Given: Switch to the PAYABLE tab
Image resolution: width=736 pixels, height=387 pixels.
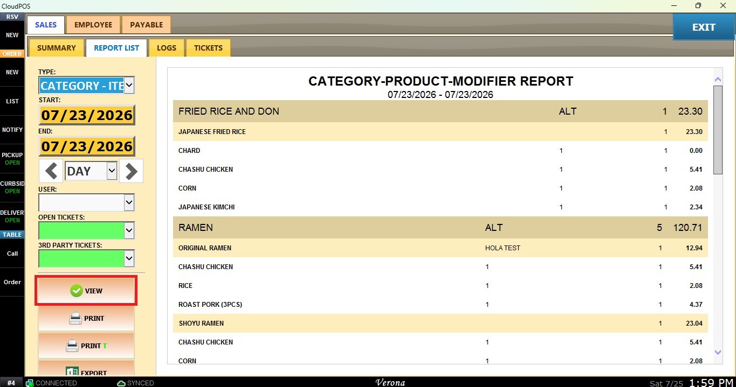Looking at the screenshot, I should coord(147,25).
